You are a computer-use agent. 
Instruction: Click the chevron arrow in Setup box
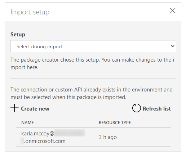tap(173, 46)
